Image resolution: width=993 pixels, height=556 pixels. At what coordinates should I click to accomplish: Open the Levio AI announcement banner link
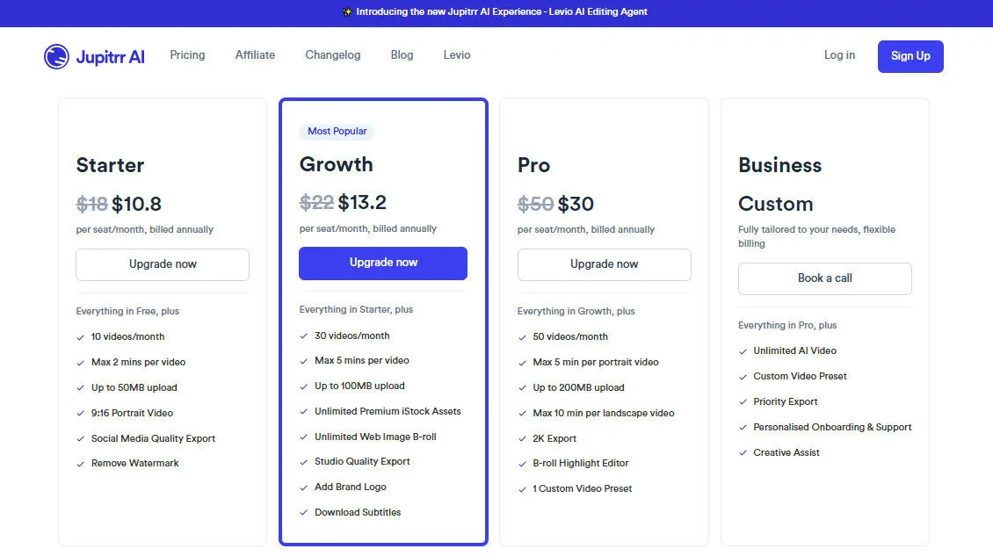tap(495, 12)
